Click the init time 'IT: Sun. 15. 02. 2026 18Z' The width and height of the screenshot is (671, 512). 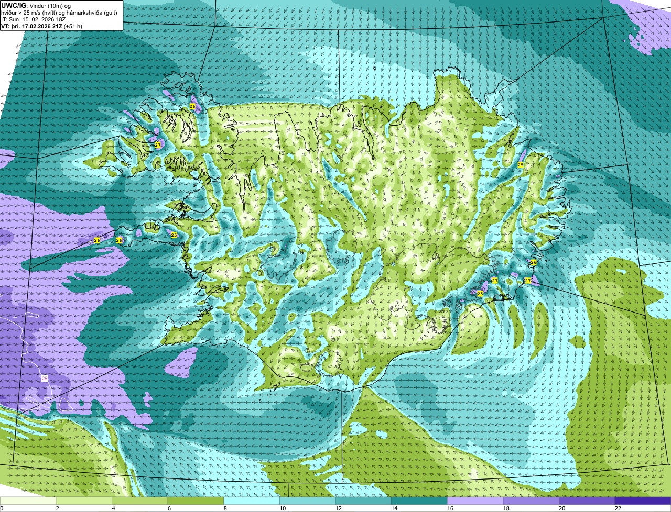pos(34,19)
